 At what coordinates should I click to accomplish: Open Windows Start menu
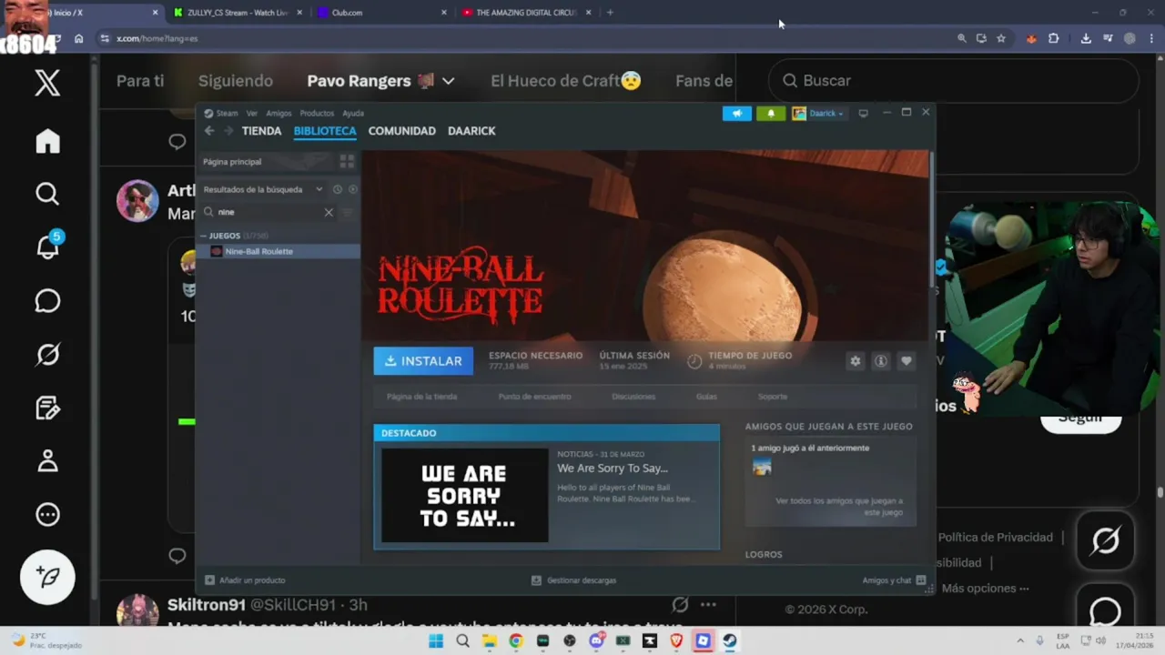tap(436, 640)
